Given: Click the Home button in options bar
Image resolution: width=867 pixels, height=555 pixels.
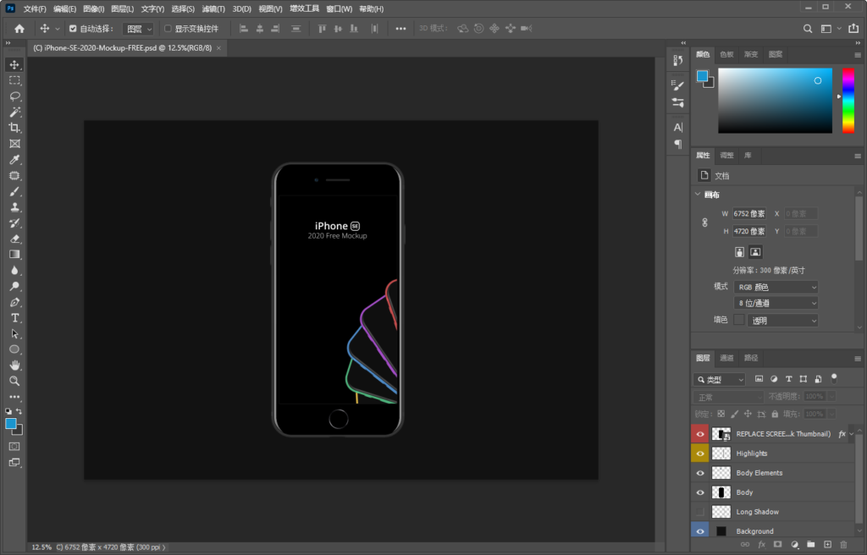Looking at the screenshot, I should [x=19, y=29].
